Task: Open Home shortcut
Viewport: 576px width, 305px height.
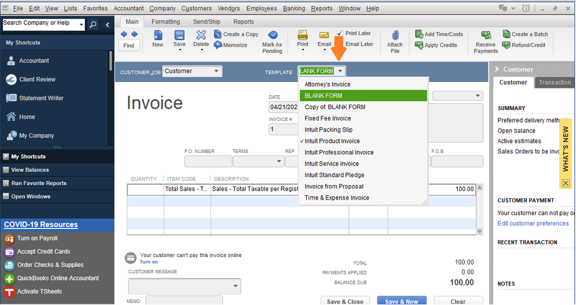Action: tap(27, 117)
